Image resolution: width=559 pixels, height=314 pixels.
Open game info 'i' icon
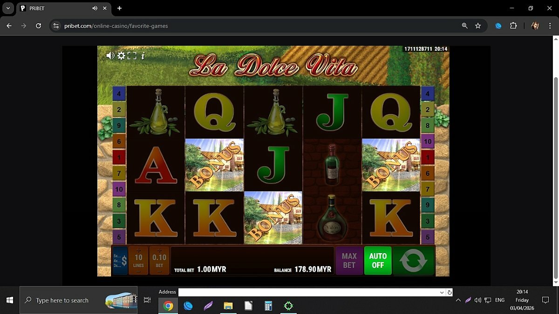(x=143, y=56)
